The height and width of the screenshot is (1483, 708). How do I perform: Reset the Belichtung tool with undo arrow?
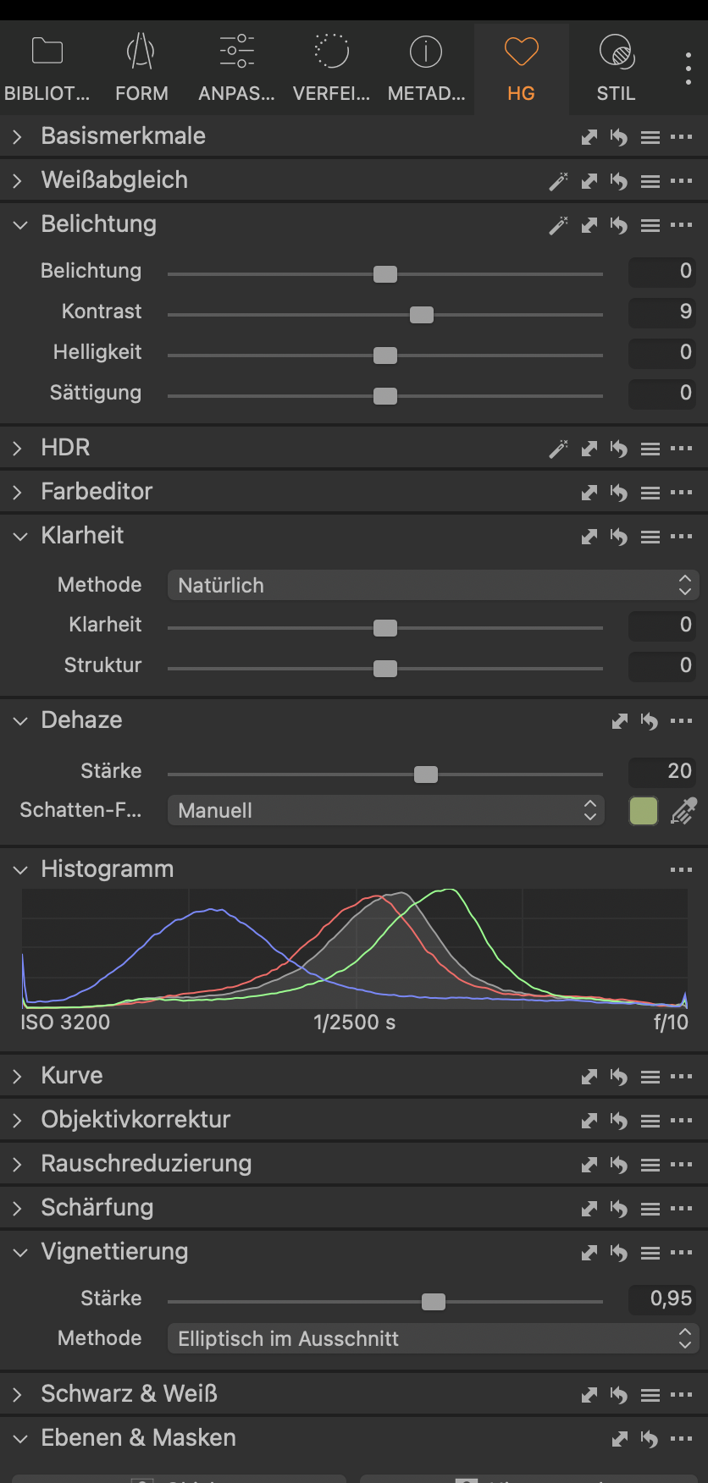point(619,225)
